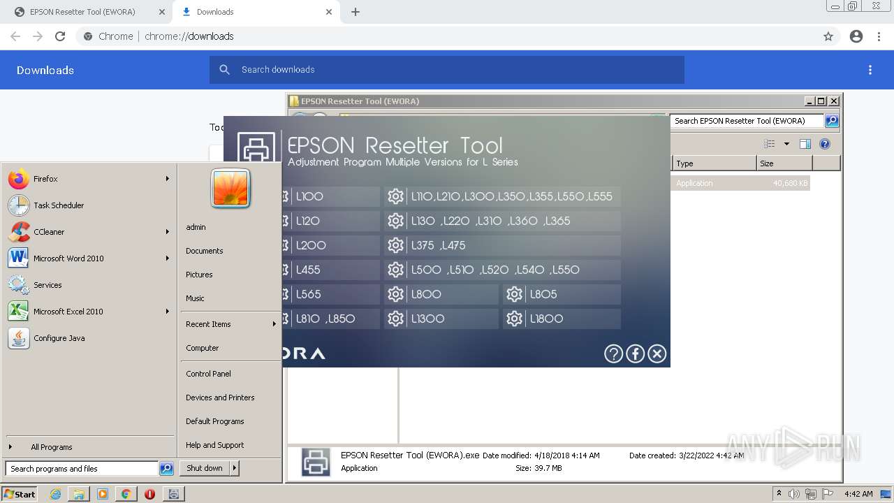Click the gear icon beside L1800

tap(515, 319)
